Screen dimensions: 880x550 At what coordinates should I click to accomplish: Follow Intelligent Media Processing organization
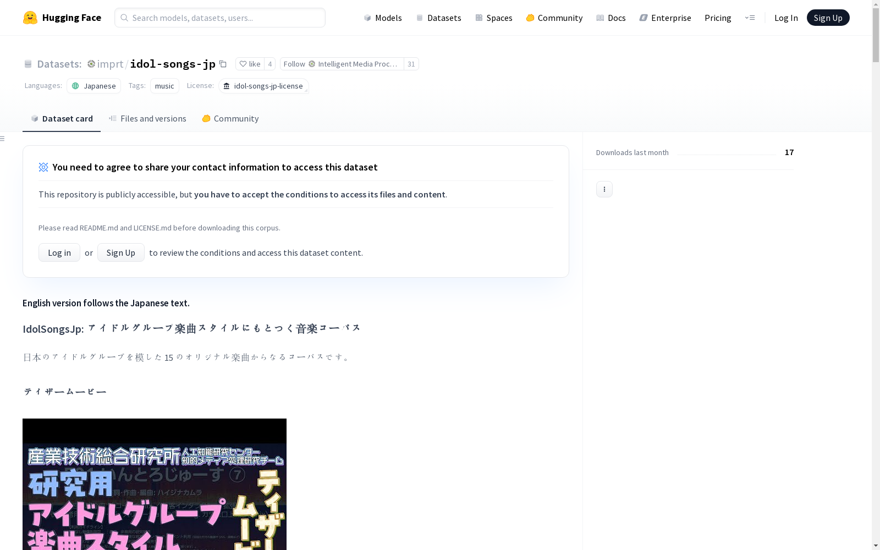point(342,64)
